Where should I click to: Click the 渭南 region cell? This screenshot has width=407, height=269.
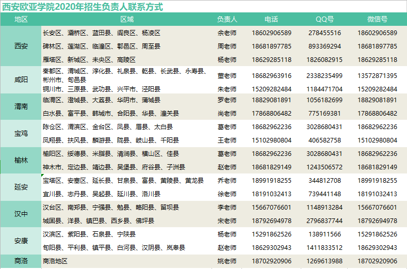coord(21,106)
